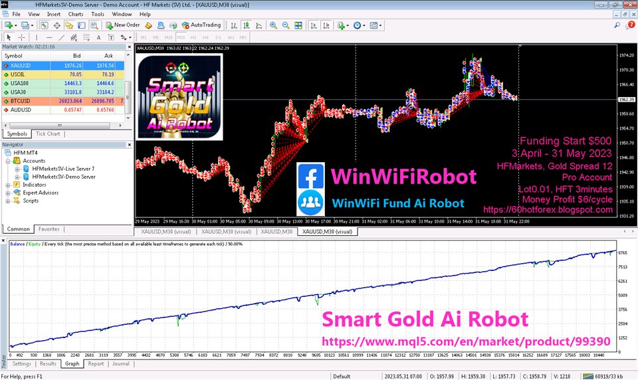Toggle Chart Shift option
The height and width of the screenshot is (380, 638).
pos(326,25)
